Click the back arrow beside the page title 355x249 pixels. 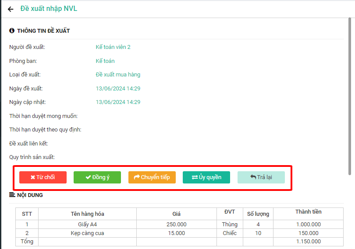click(11, 9)
